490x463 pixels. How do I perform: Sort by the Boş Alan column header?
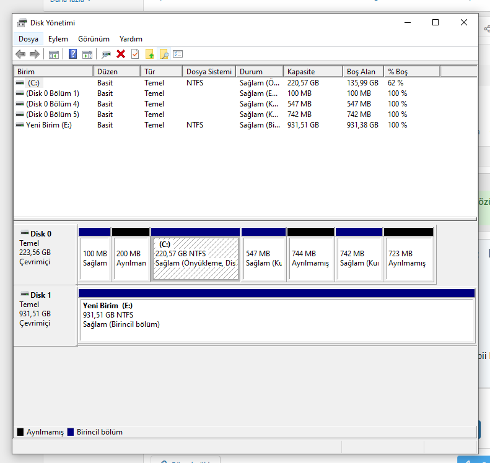(x=364, y=72)
